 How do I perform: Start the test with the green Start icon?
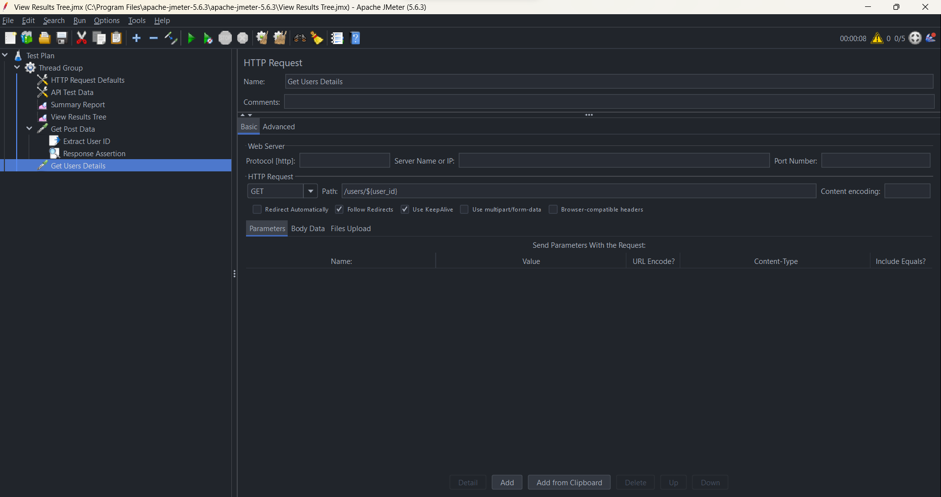(191, 38)
